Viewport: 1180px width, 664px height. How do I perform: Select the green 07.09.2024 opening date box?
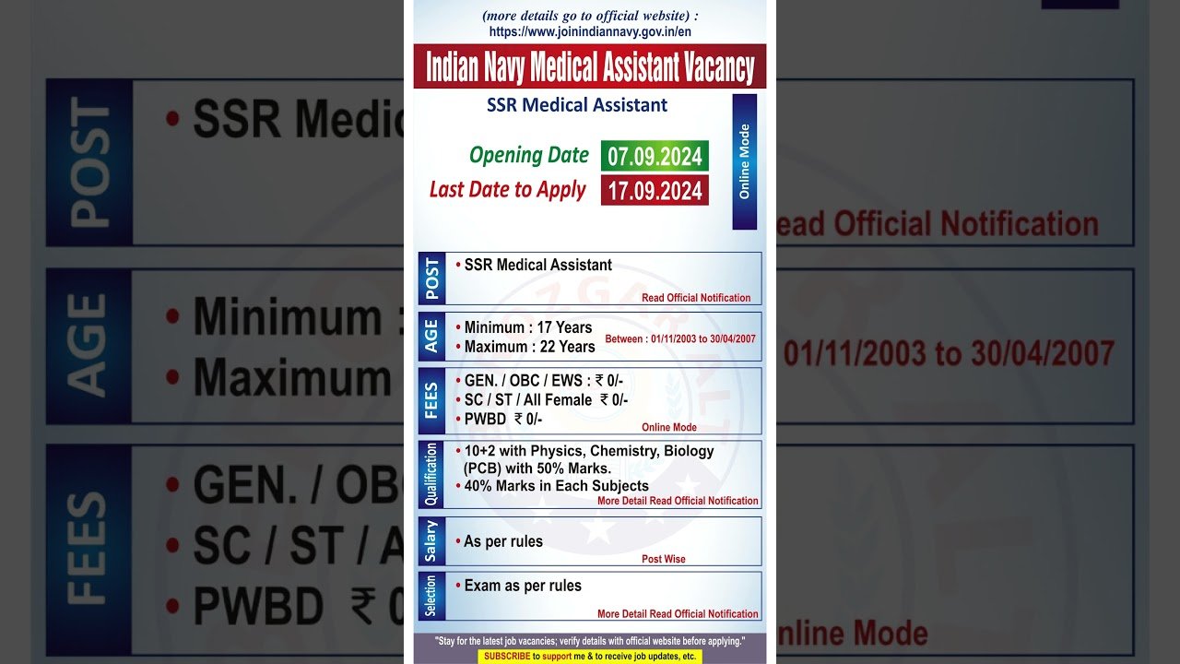tap(655, 156)
